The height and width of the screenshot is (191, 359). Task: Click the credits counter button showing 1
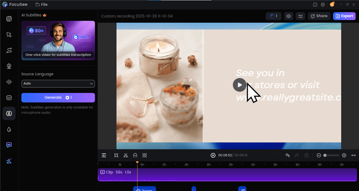274,16
